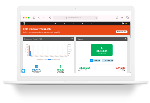Open the privacy shield icon in toolbar
The height and width of the screenshot is (103, 150).
coord(50,18)
